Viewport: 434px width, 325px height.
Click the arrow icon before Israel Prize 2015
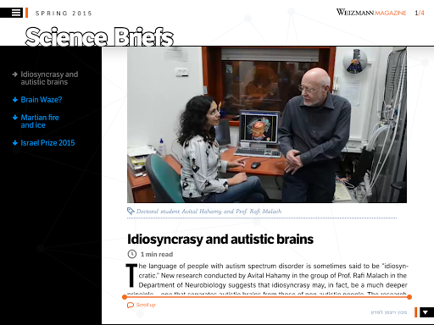[15, 143]
